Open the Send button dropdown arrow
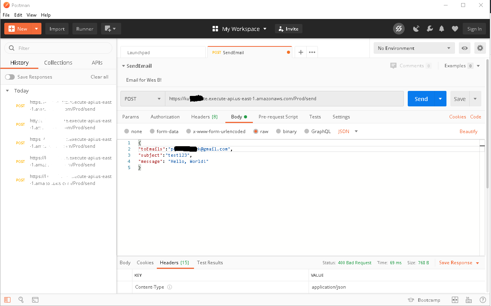This screenshot has height=306, width=491. pyautogui.click(x=440, y=99)
